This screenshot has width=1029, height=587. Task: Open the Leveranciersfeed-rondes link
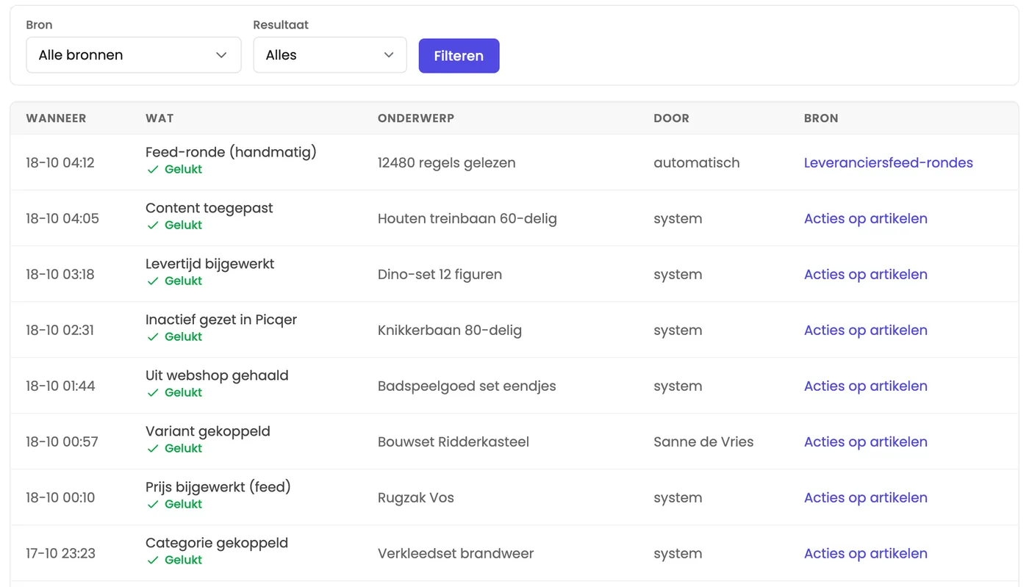pyautogui.click(x=888, y=162)
